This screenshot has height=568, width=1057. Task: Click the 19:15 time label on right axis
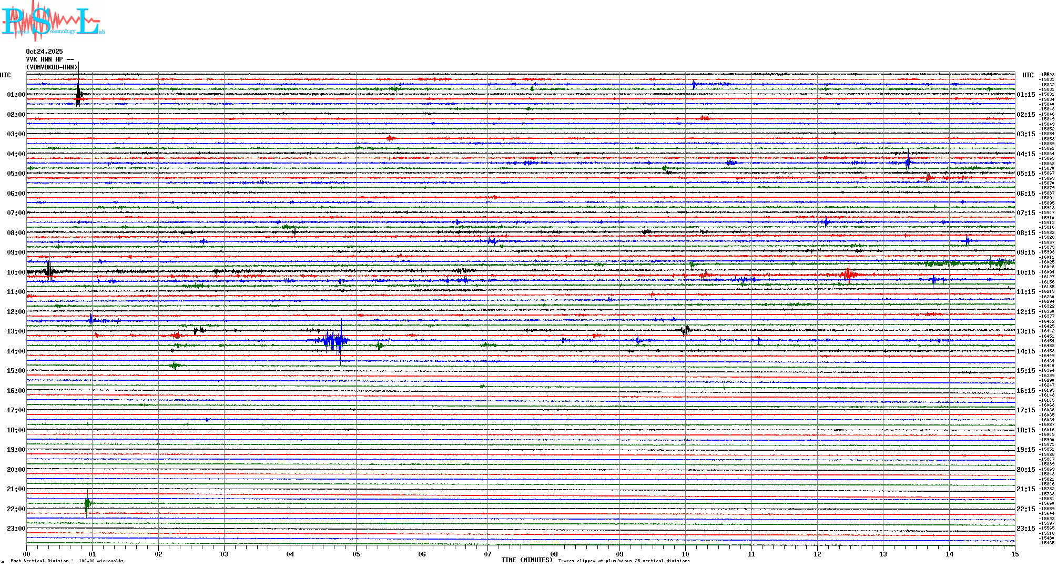tap(1025, 450)
